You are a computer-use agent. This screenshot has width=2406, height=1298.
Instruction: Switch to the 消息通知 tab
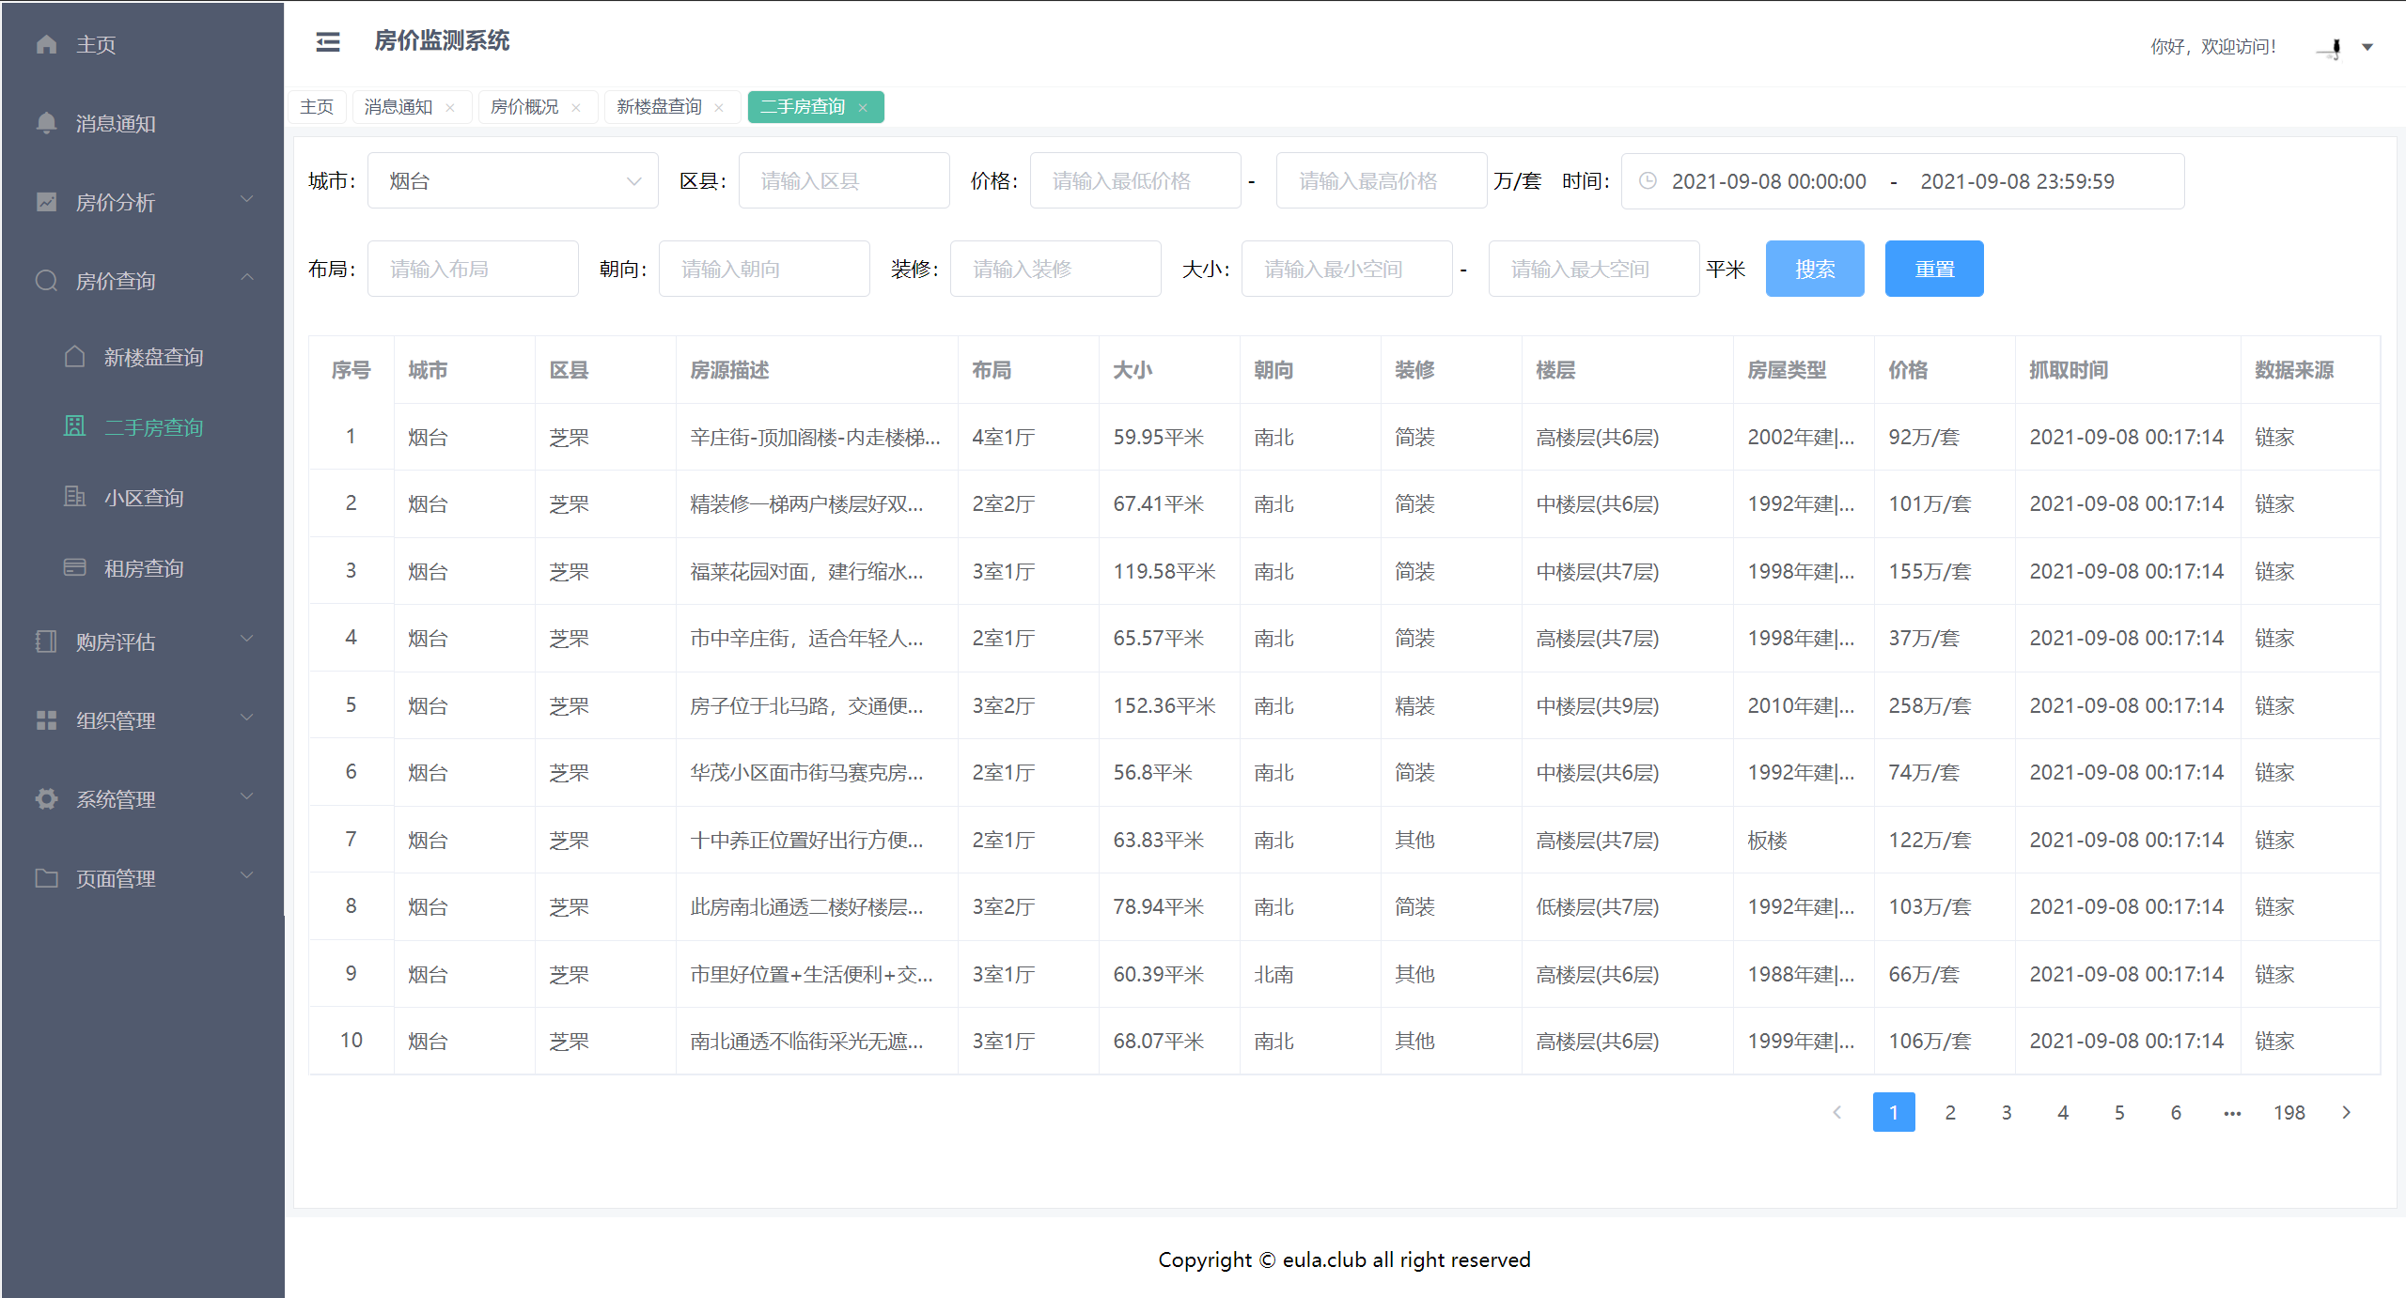pos(398,107)
